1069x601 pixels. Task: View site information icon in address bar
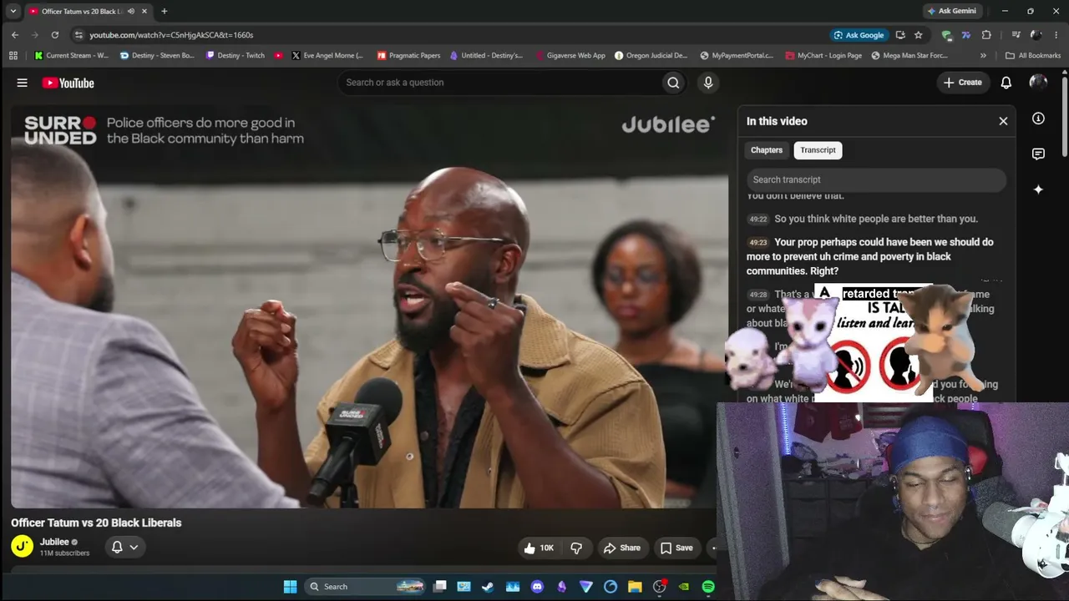pos(79,35)
